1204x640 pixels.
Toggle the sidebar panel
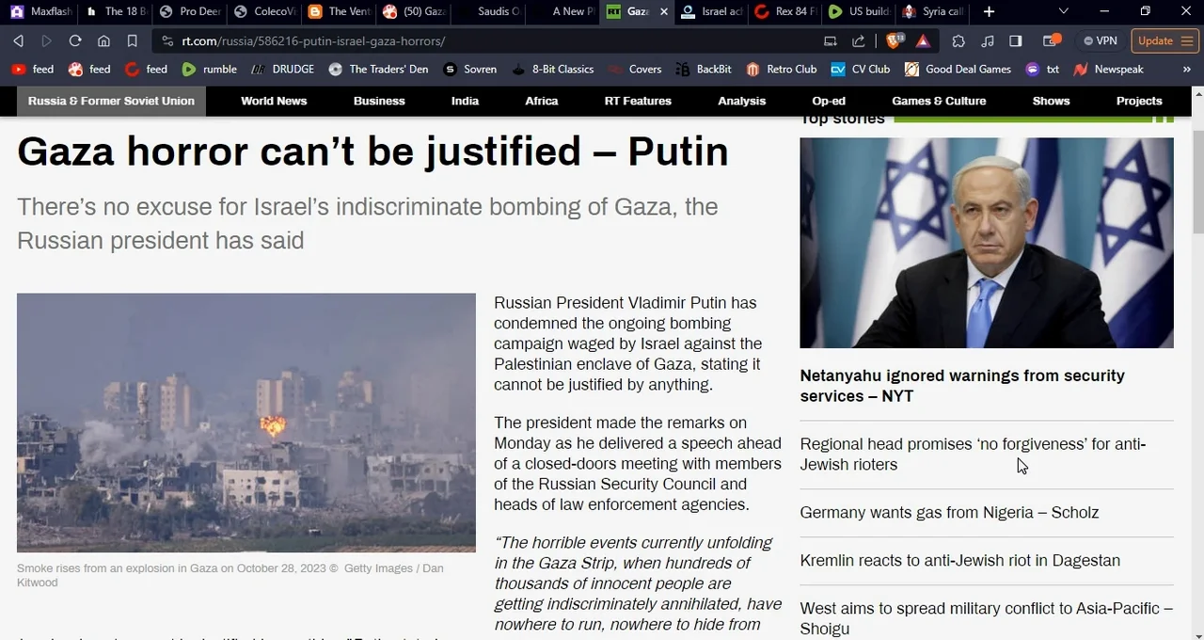(x=1016, y=40)
